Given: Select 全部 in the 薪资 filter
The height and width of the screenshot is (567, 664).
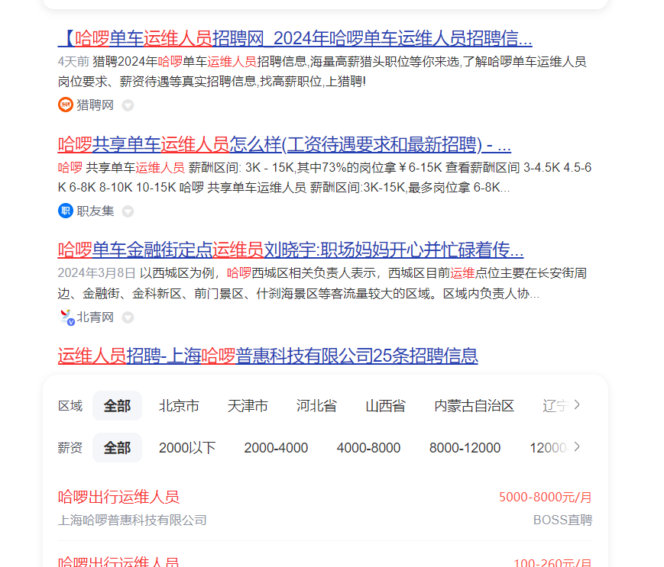Looking at the screenshot, I should point(118,448).
